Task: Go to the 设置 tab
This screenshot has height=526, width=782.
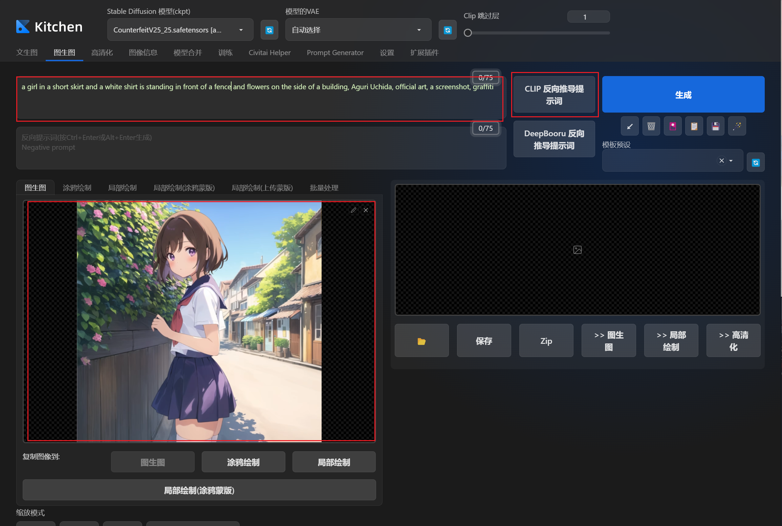Action: pyautogui.click(x=387, y=53)
